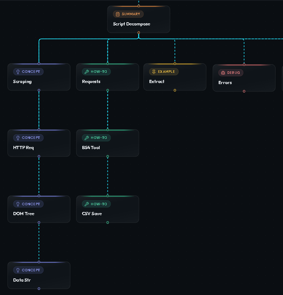Click the wrench icon on the BS4 Tool node
Image resolution: width=283 pixels, height=295 pixels.
[87, 138]
